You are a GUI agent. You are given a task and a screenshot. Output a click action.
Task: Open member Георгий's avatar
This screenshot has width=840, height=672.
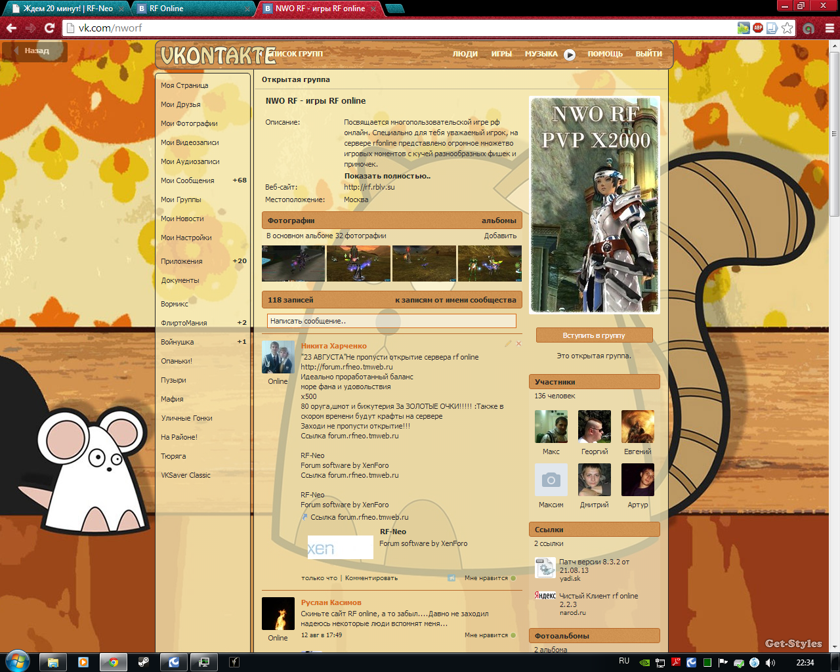coord(595,427)
